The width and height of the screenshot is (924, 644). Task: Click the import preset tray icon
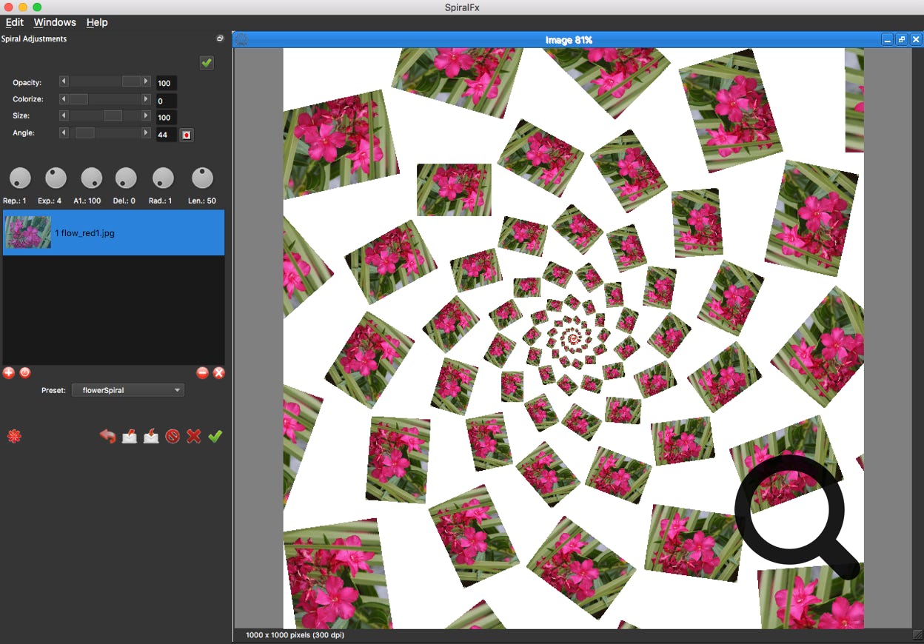(151, 437)
